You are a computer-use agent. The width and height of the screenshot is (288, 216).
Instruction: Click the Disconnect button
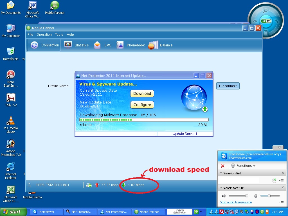pos(228,86)
